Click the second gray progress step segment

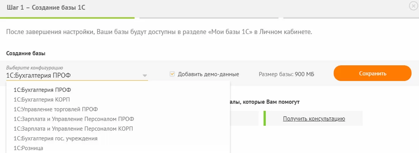point(209,17)
